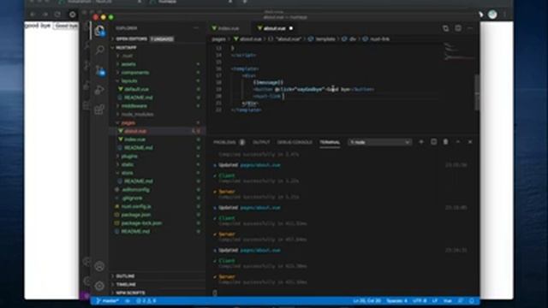Open the browser three-dot menu
Image resolution: width=548 pixels, height=308 pixels.
click(504, 15)
